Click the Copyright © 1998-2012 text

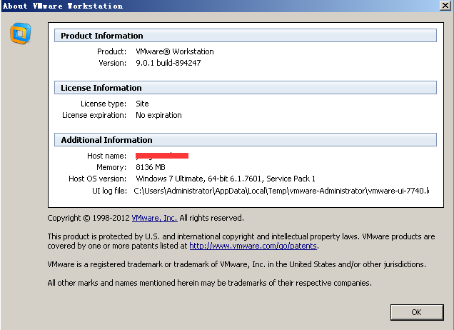(x=89, y=218)
